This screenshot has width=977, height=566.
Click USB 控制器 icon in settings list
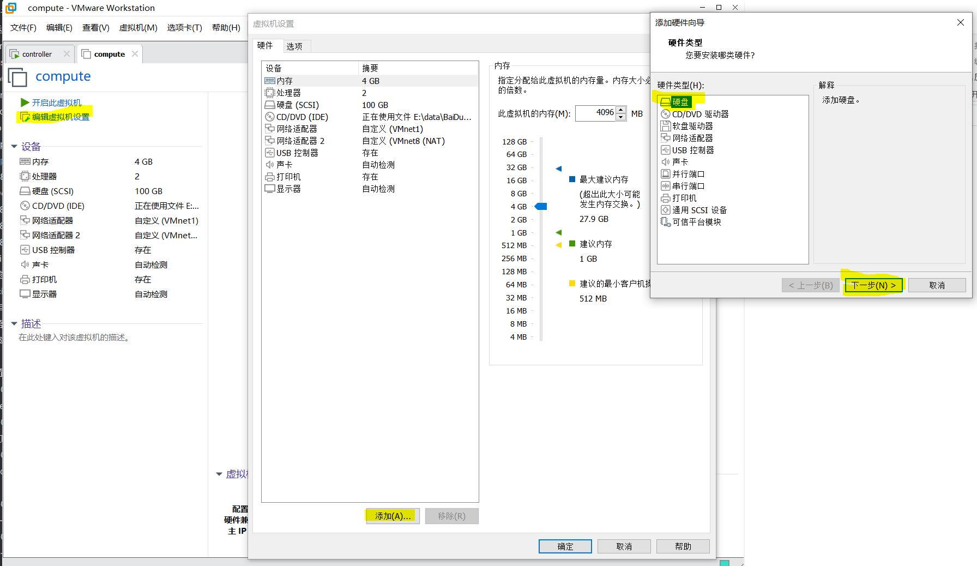click(269, 153)
